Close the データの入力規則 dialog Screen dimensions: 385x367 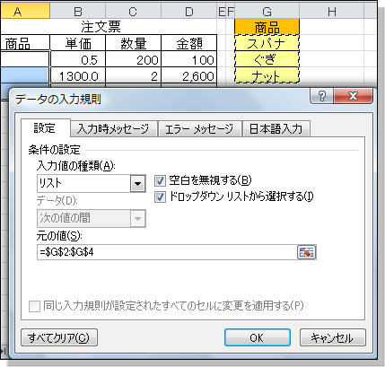[x=353, y=96]
